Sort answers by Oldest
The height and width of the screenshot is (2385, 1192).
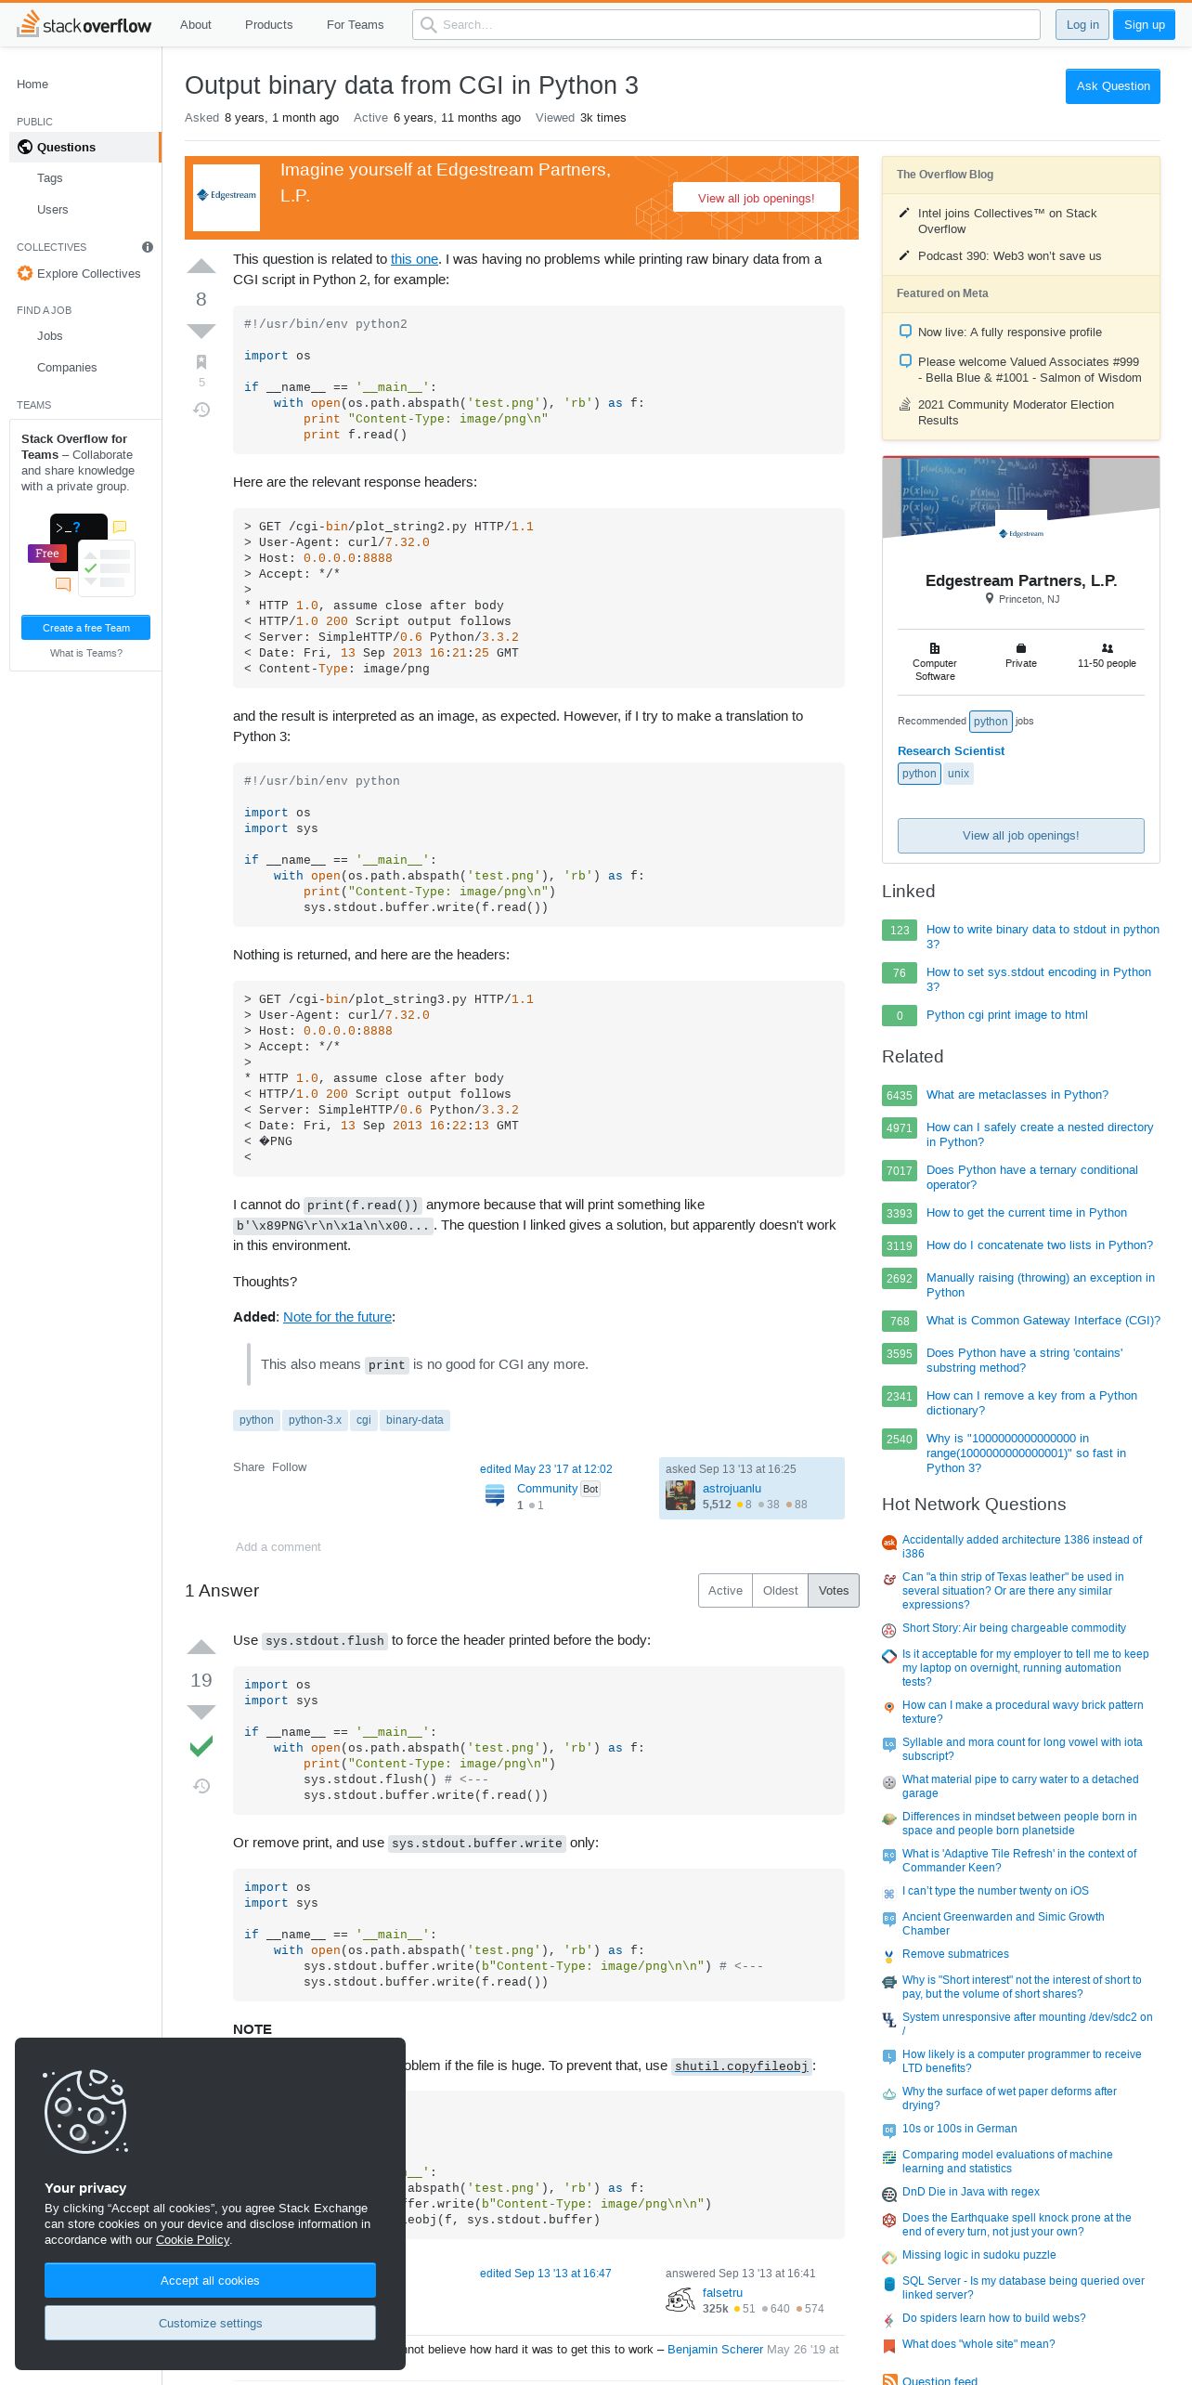pyautogui.click(x=780, y=1590)
